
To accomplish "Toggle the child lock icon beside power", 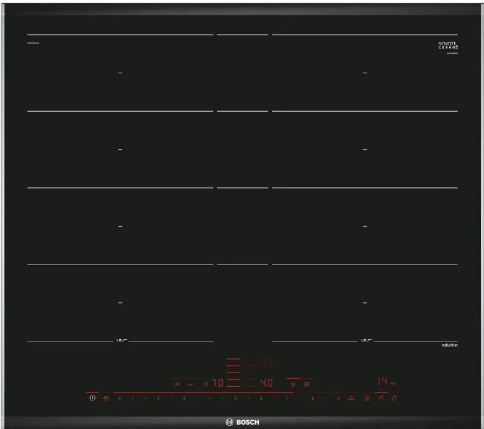I will tap(105, 398).
